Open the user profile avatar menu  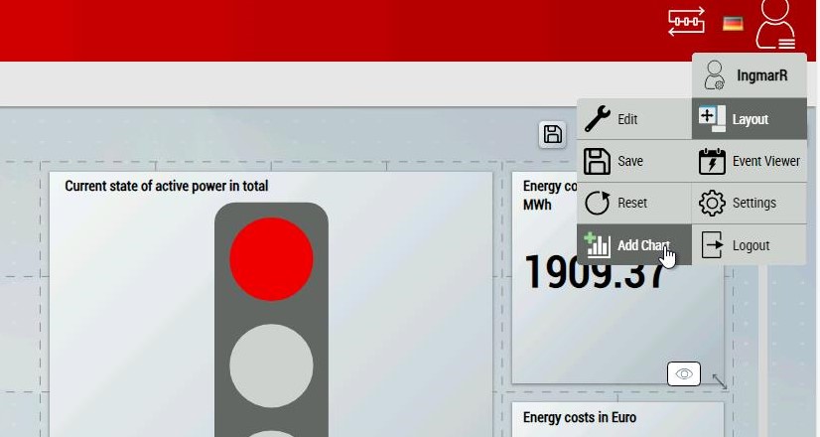tap(775, 24)
